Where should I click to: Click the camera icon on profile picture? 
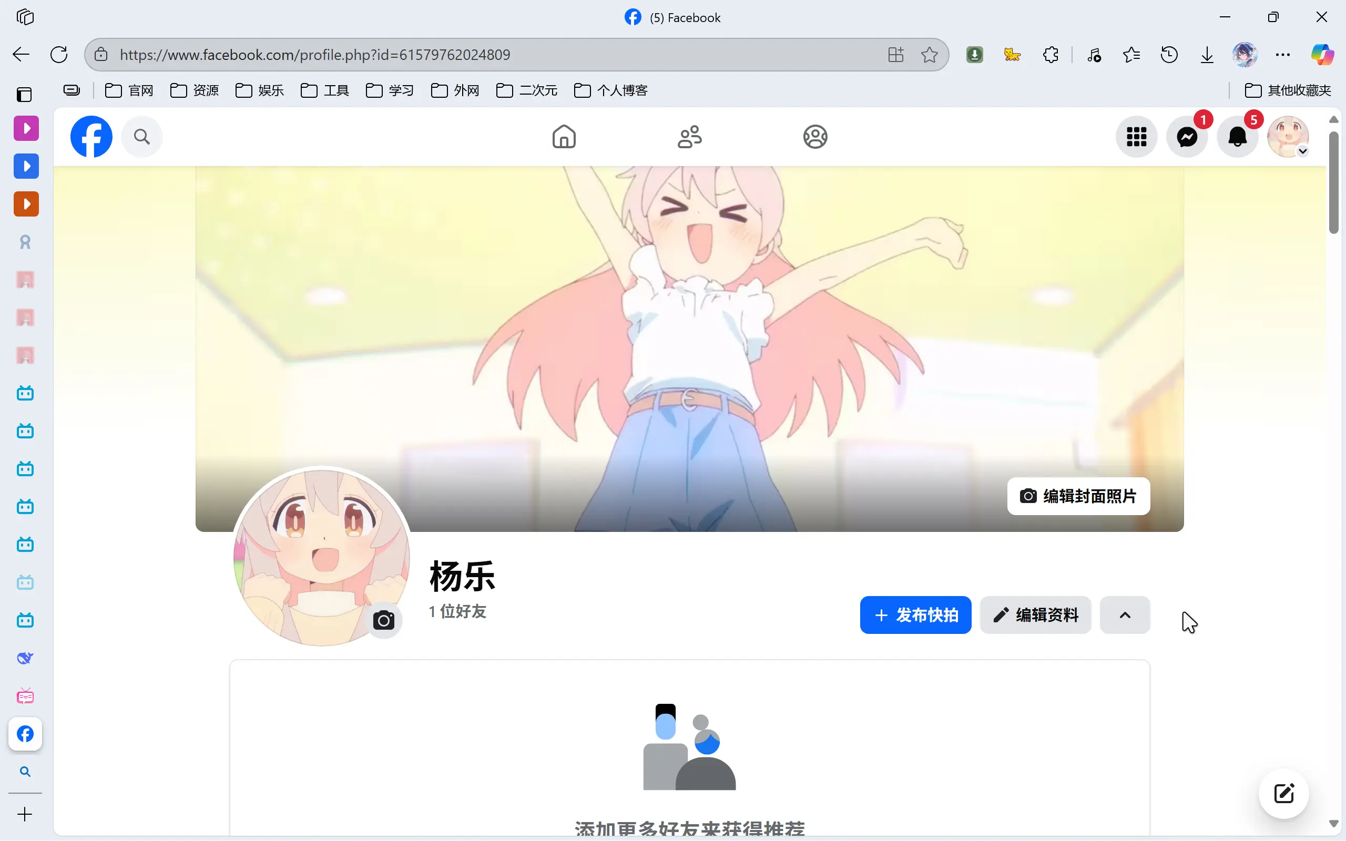(383, 620)
